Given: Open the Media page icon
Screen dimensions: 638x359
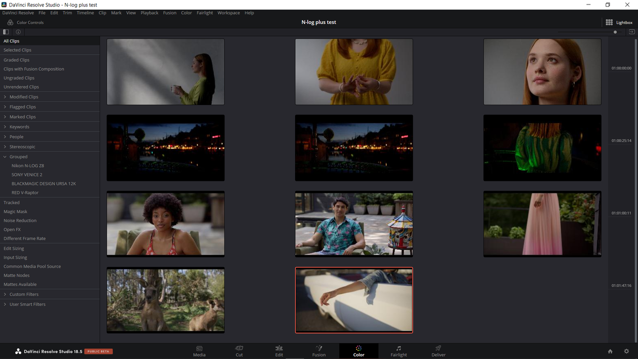Looking at the screenshot, I should coord(199,351).
